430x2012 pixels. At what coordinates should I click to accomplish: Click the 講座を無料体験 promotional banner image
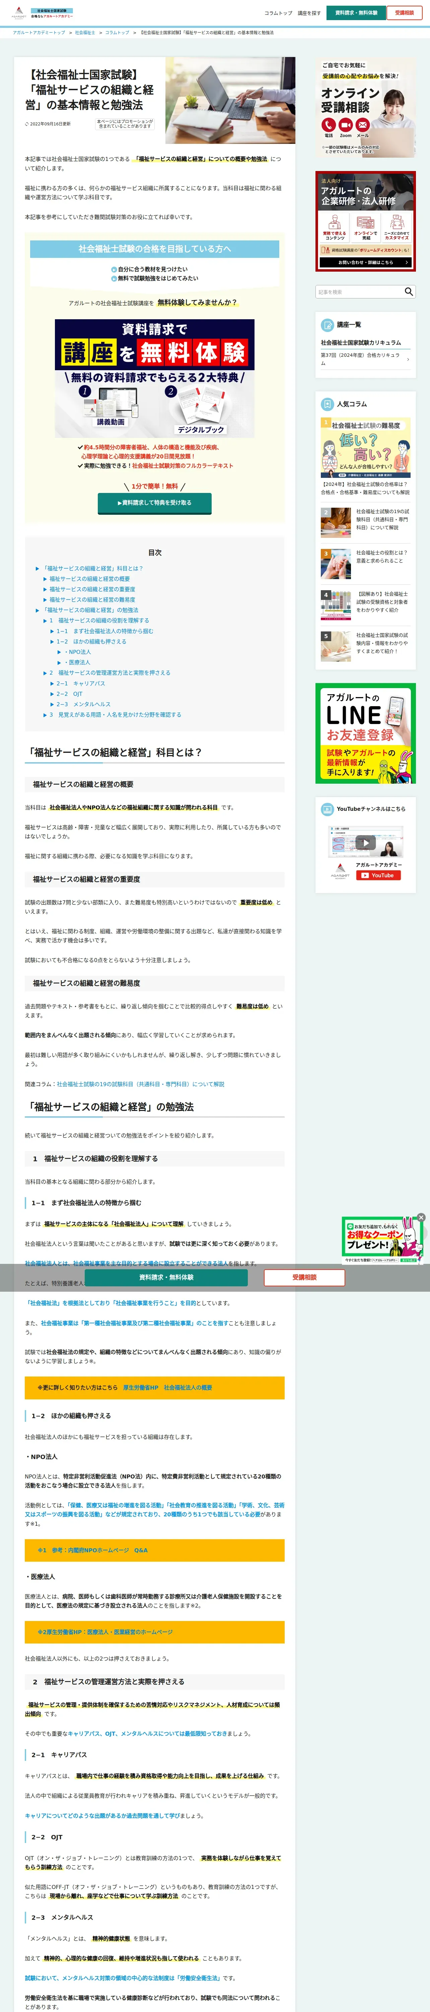coord(154,378)
